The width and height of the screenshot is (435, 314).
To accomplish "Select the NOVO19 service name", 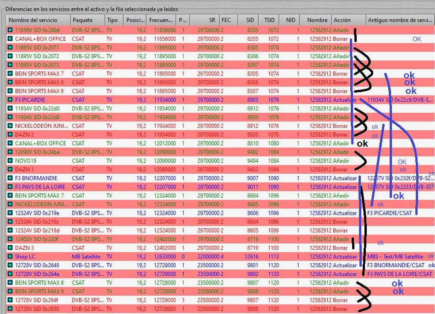I will click(x=26, y=161).
